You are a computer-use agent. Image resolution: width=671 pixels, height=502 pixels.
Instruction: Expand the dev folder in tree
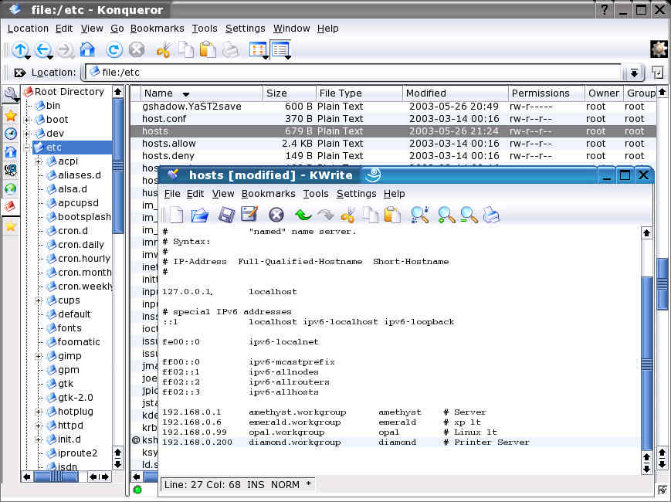[x=27, y=134]
